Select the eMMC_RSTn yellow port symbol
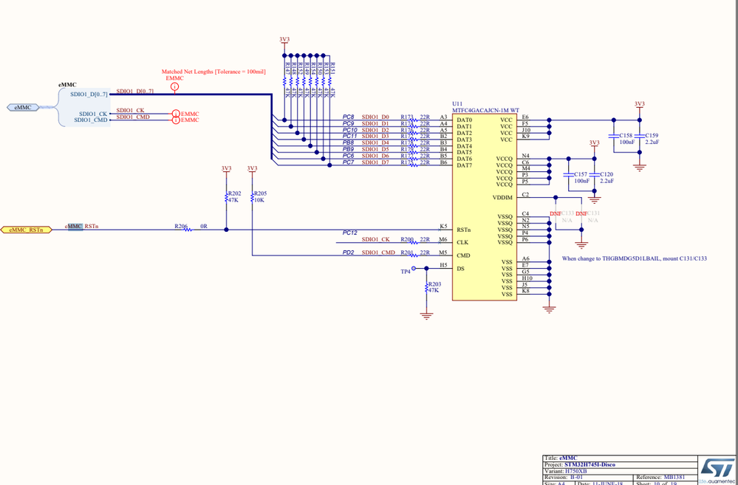Viewport: 738px width, 485px height. pos(27,230)
